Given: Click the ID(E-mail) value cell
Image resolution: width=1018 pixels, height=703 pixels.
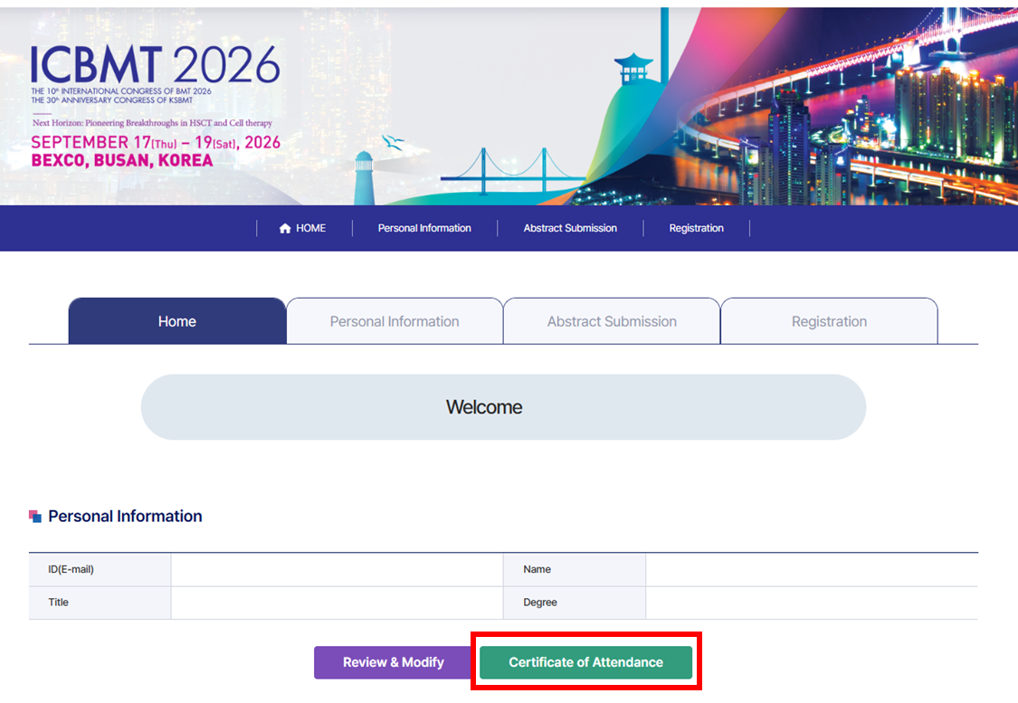Looking at the screenshot, I should [x=337, y=569].
